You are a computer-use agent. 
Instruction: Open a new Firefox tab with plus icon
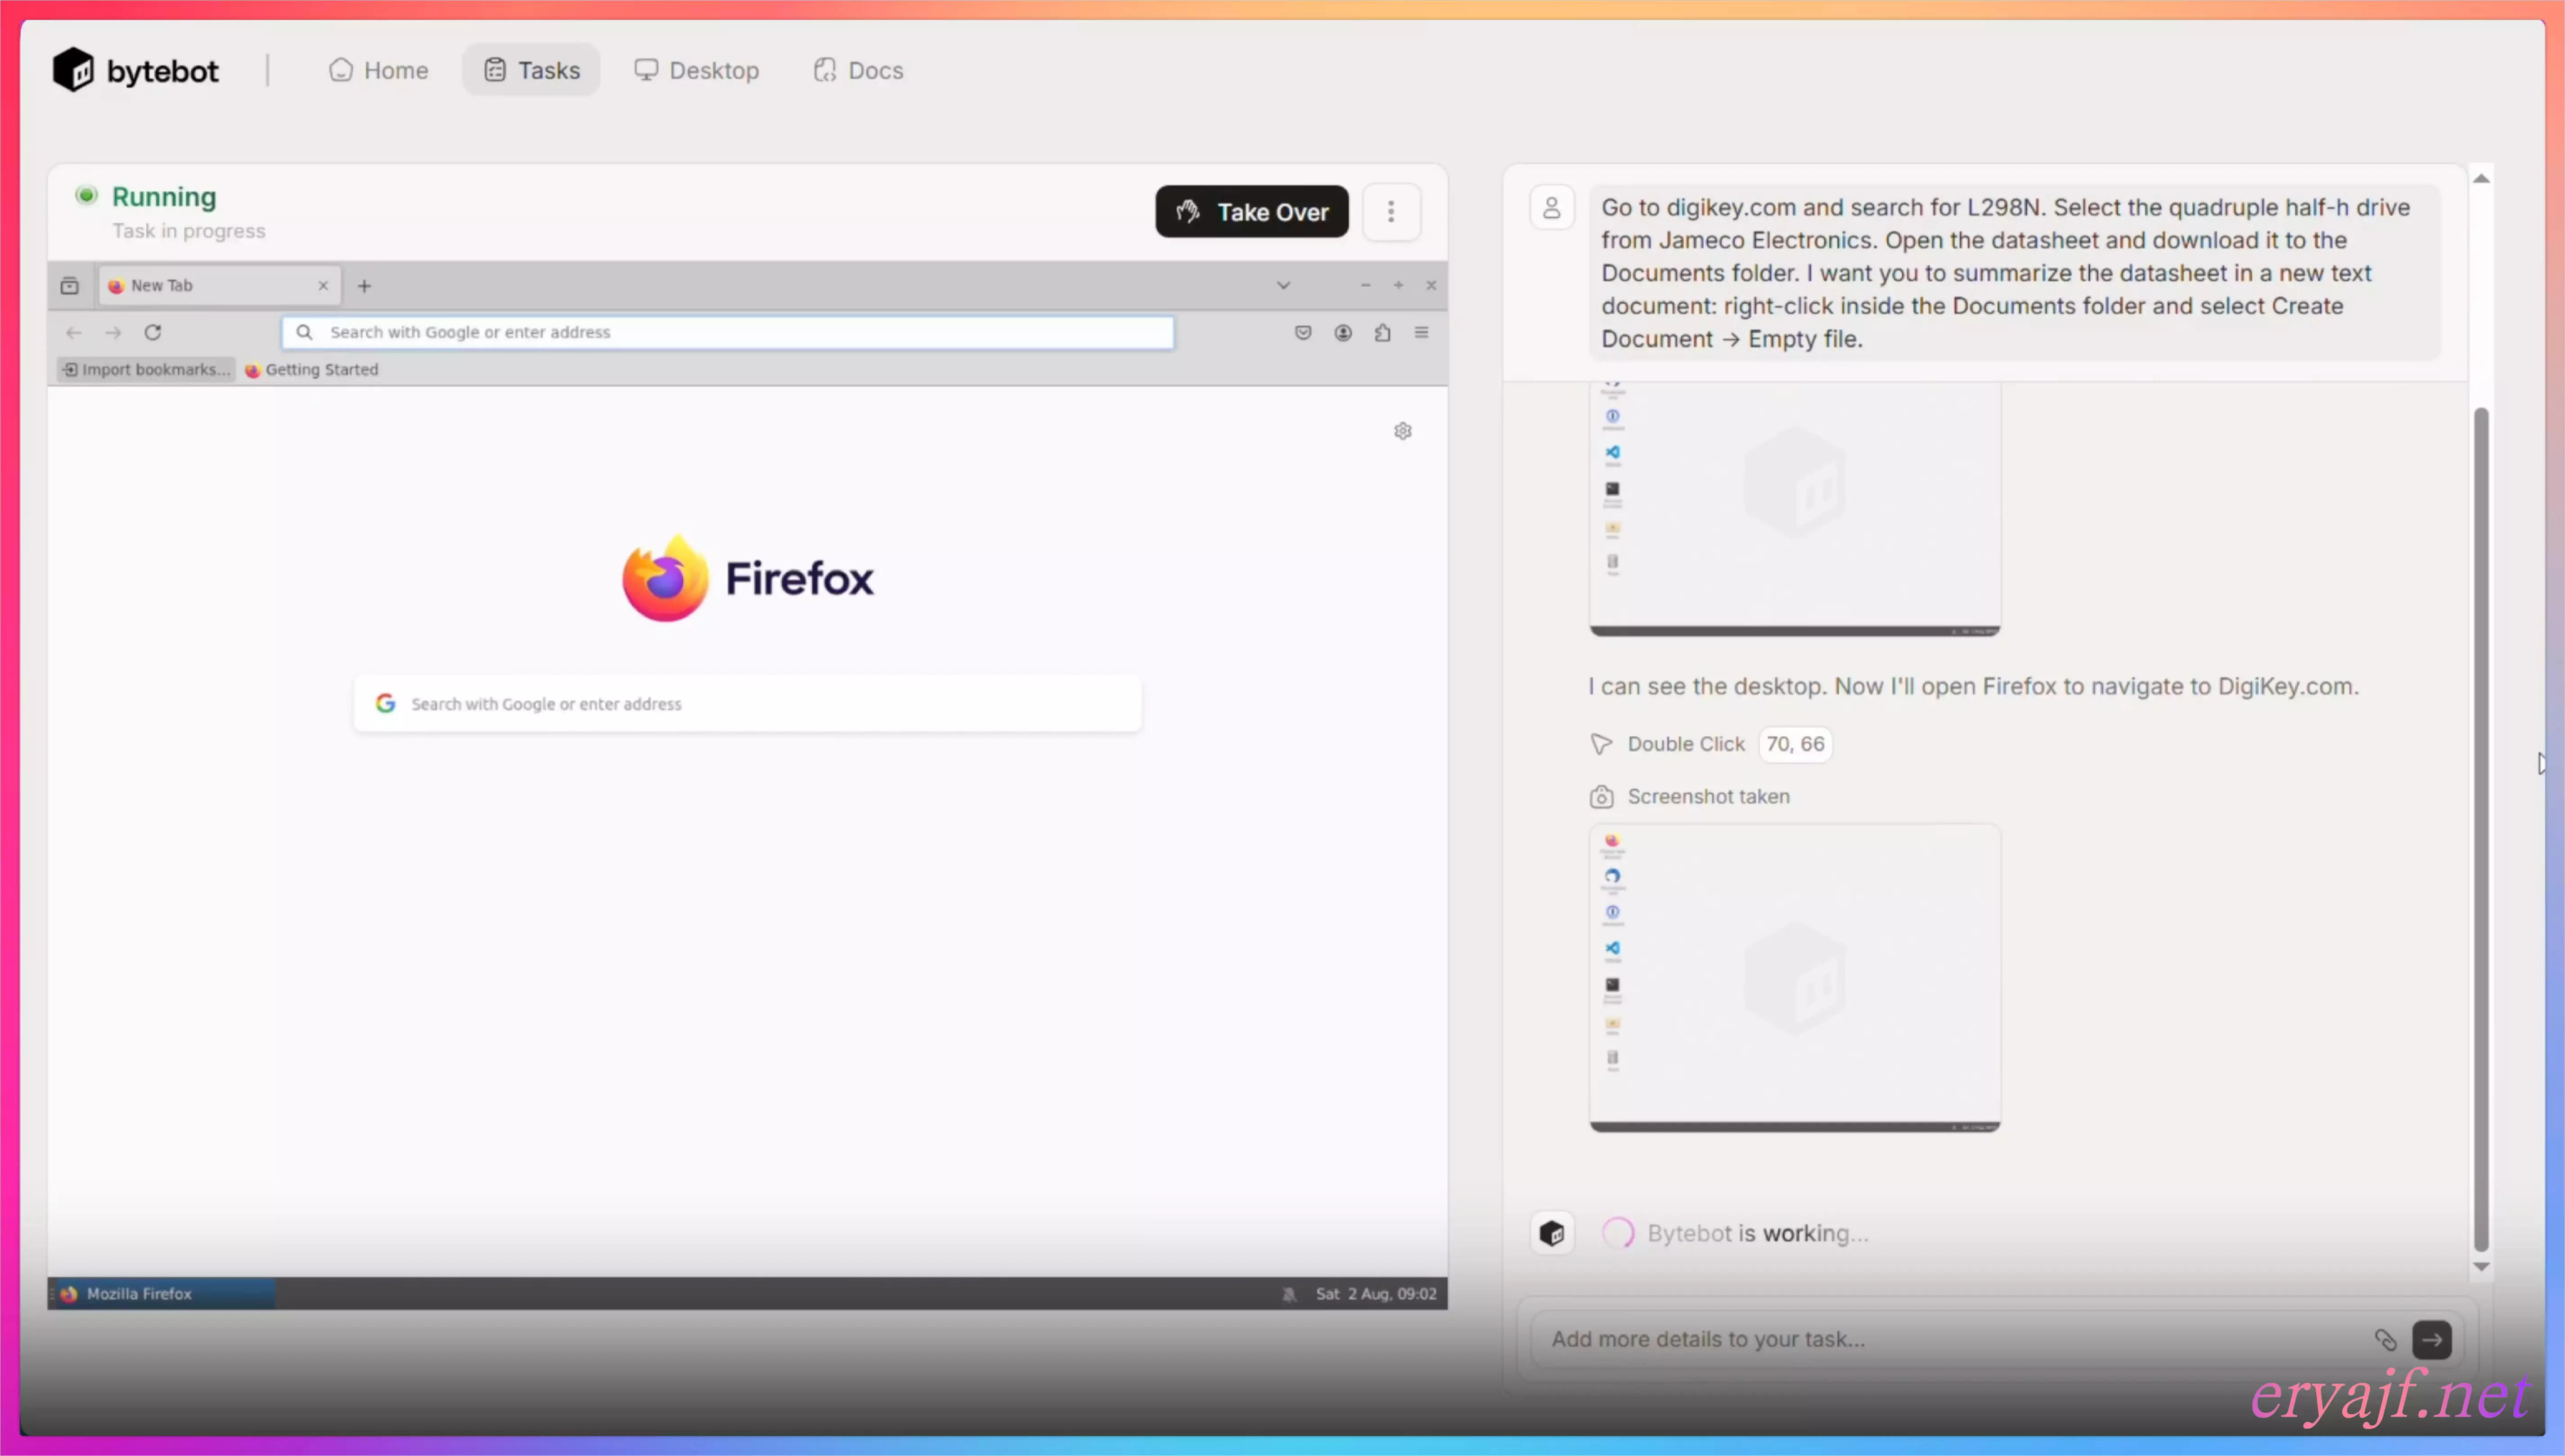pos(364,286)
